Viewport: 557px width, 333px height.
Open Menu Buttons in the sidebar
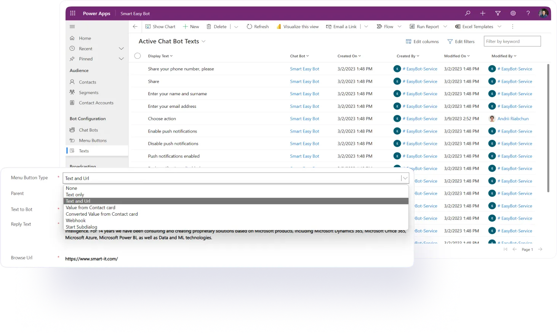(x=93, y=141)
